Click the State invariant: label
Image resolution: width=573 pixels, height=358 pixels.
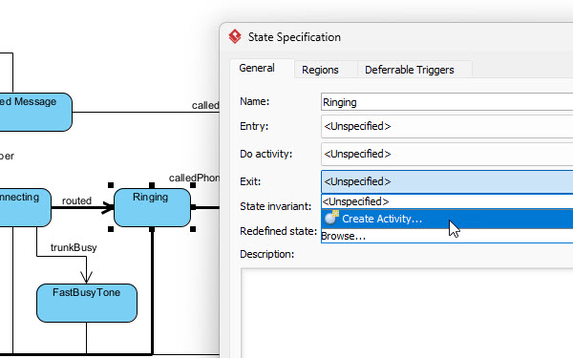[x=276, y=206]
